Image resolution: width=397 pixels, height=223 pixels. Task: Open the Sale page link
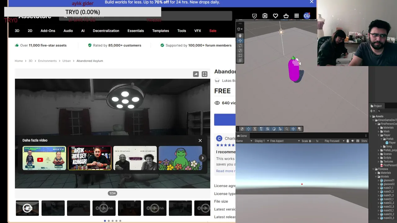pos(213,31)
